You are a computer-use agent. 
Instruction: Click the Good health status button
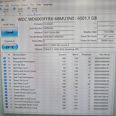pos(9,32)
